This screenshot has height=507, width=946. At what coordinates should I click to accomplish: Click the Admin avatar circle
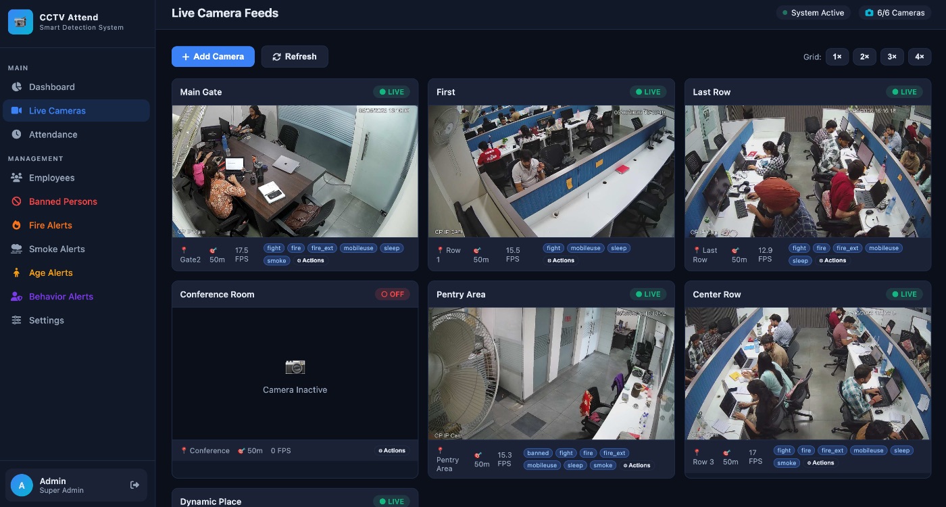pyautogui.click(x=22, y=485)
